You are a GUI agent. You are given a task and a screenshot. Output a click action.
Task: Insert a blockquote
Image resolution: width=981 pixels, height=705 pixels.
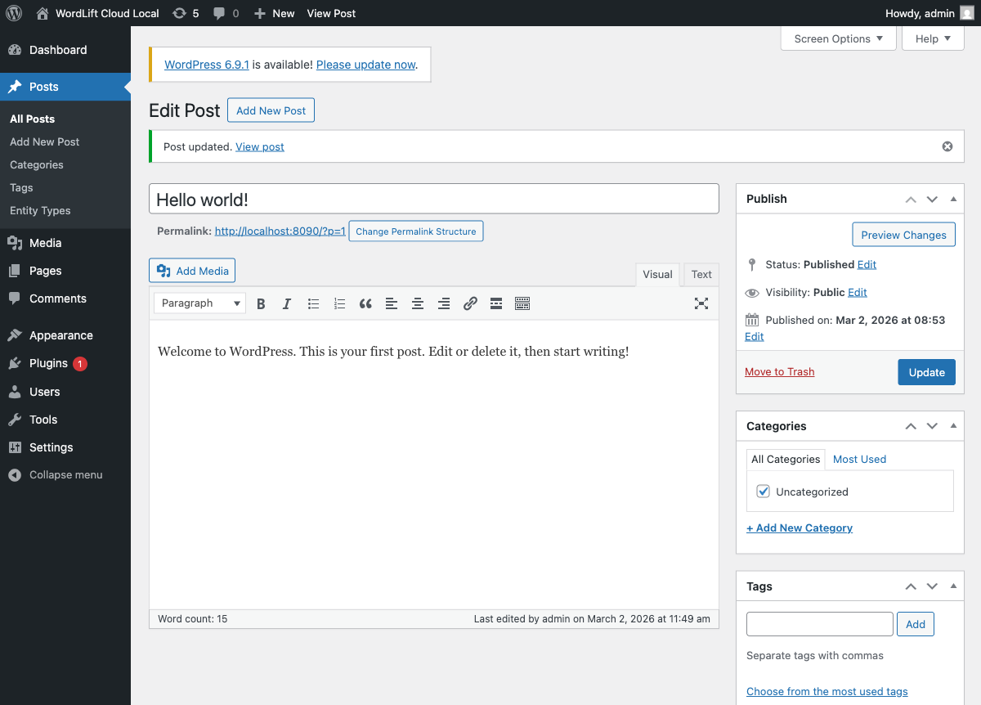[365, 303]
